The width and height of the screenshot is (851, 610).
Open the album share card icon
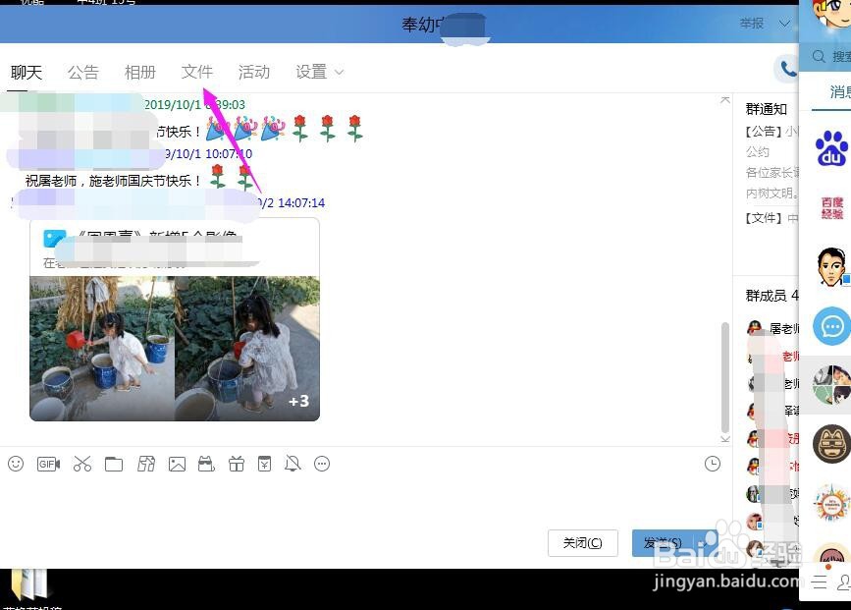pyautogui.click(x=54, y=239)
